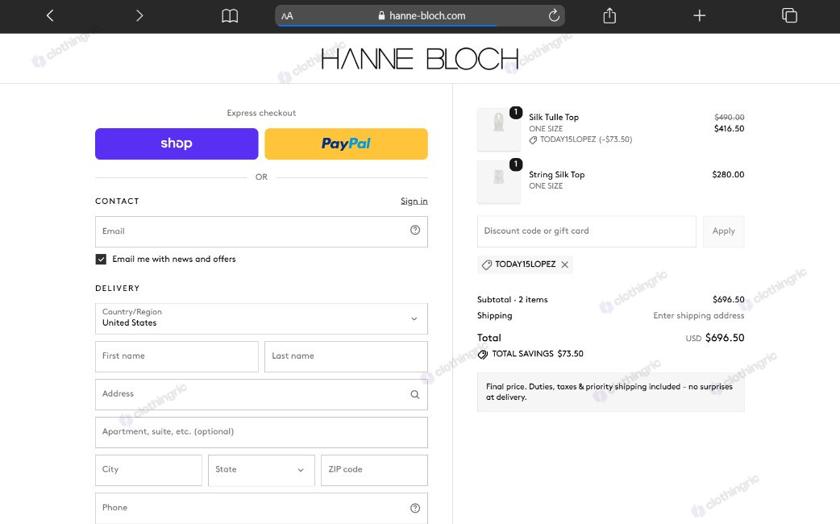Click the String Silk Top item name
This screenshot has height=524, width=840.
pyautogui.click(x=556, y=175)
